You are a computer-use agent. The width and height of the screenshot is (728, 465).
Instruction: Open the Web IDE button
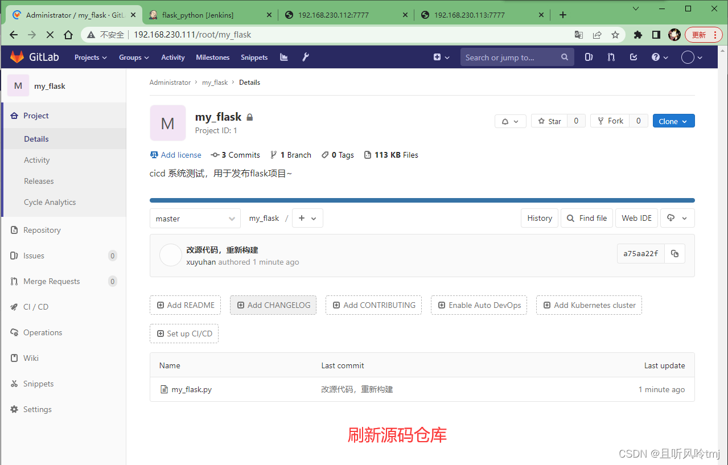pos(637,218)
